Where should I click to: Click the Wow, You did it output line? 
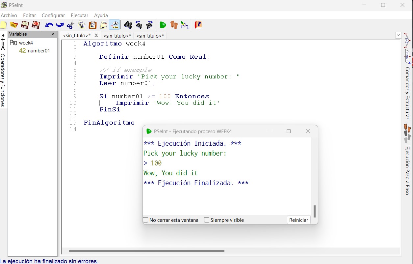[x=170, y=173]
